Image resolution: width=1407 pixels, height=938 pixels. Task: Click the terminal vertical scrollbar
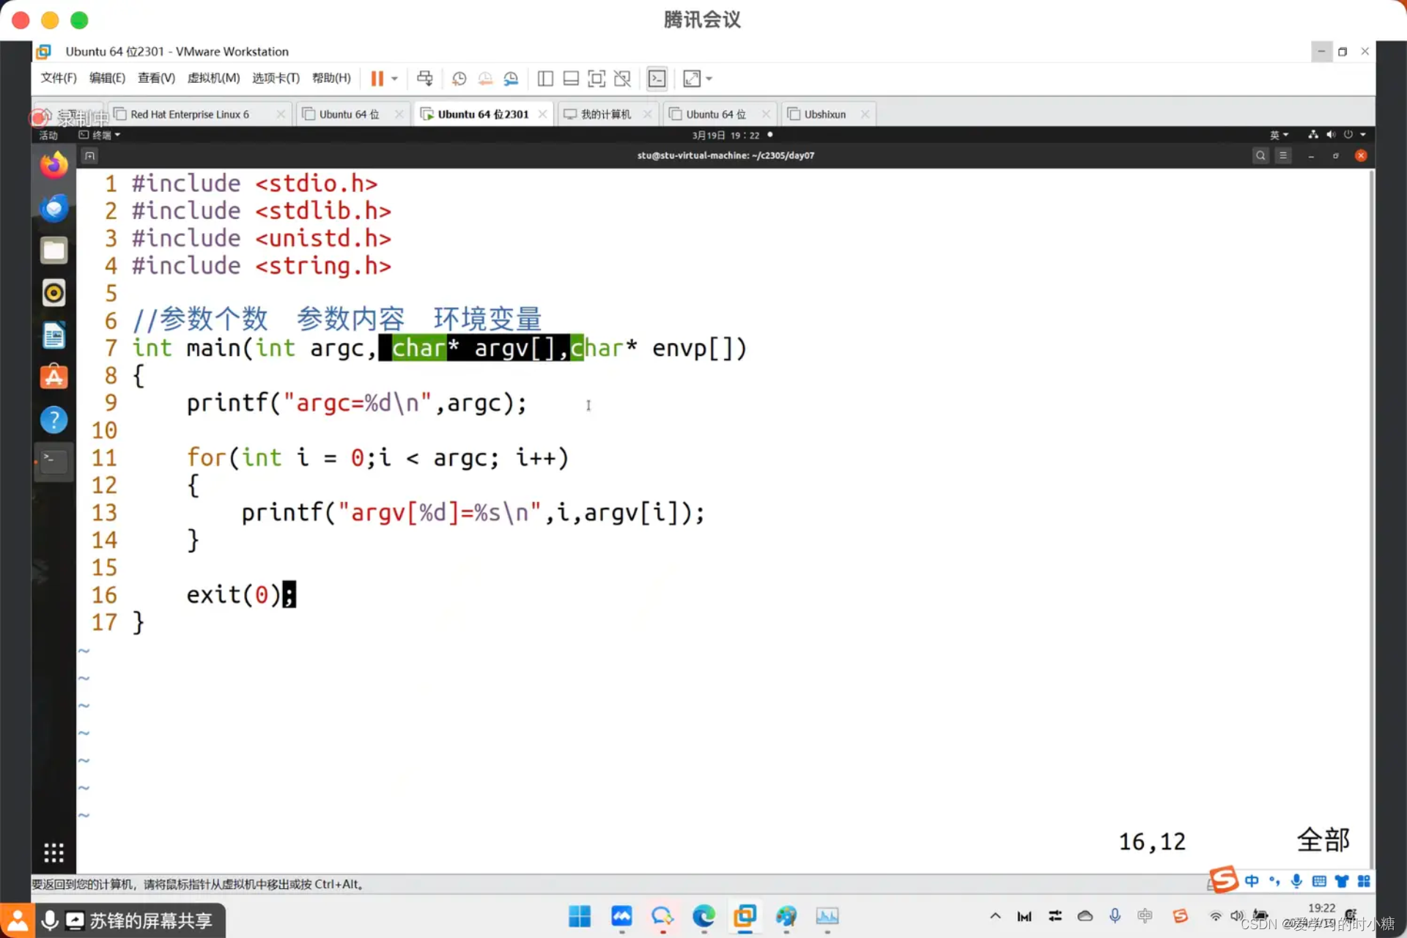1371,520
